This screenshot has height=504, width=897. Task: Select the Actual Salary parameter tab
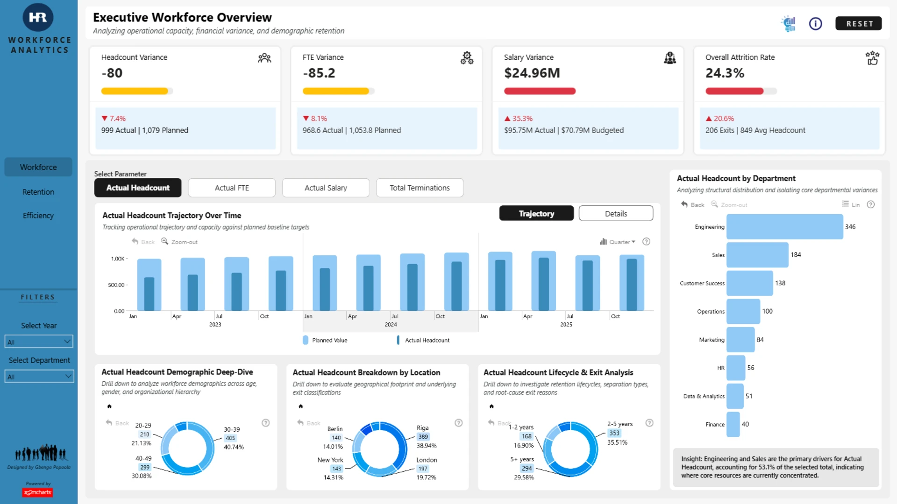click(x=326, y=188)
